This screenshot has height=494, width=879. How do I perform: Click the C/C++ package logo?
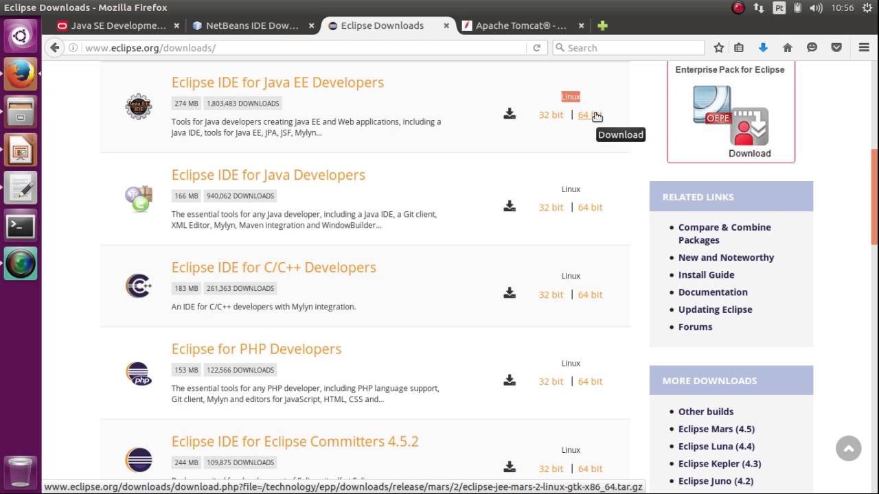coord(138,285)
